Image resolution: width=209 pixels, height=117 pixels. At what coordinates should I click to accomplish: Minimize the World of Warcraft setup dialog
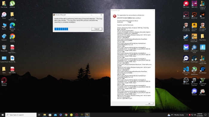(x=91, y=15)
